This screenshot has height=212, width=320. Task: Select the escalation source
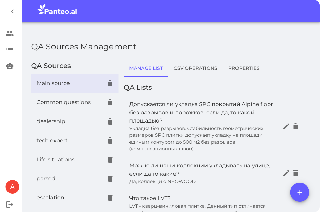pyautogui.click(x=50, y=198)
